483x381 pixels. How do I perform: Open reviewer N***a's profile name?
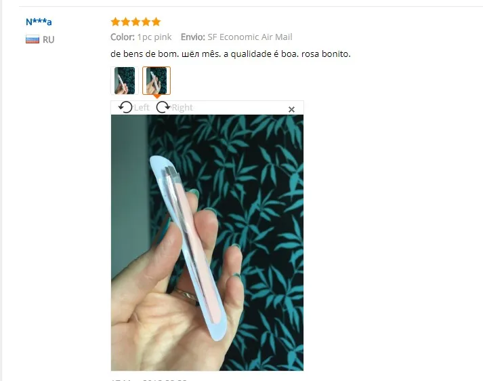(39, 22)
